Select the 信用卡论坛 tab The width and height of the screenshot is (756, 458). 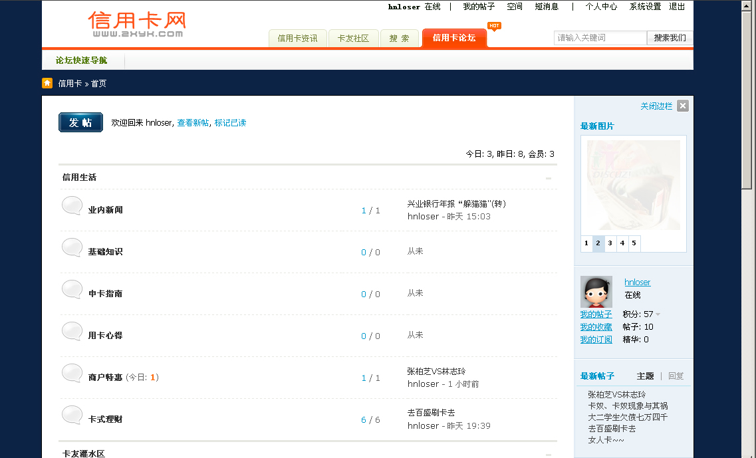454,38
